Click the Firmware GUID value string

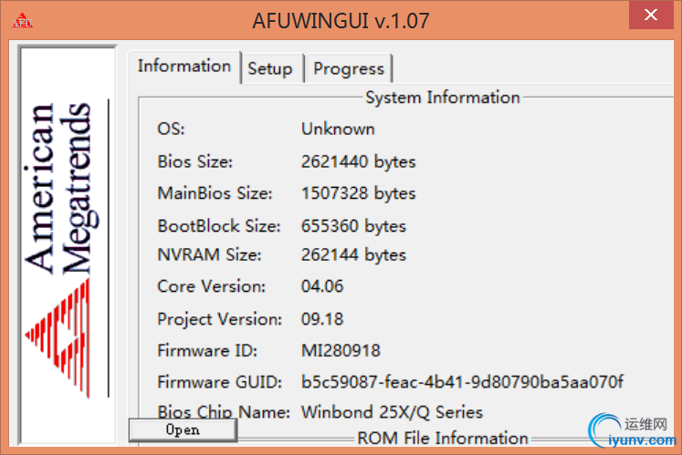[462, 381]
